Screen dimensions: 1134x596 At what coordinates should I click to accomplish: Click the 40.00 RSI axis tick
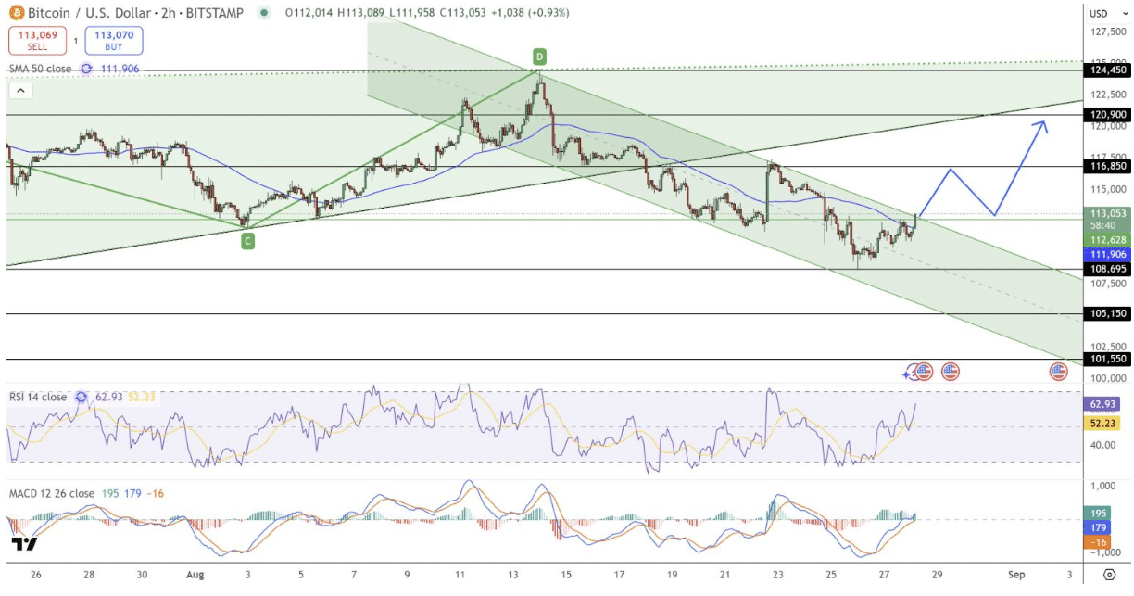(1102, 444)
